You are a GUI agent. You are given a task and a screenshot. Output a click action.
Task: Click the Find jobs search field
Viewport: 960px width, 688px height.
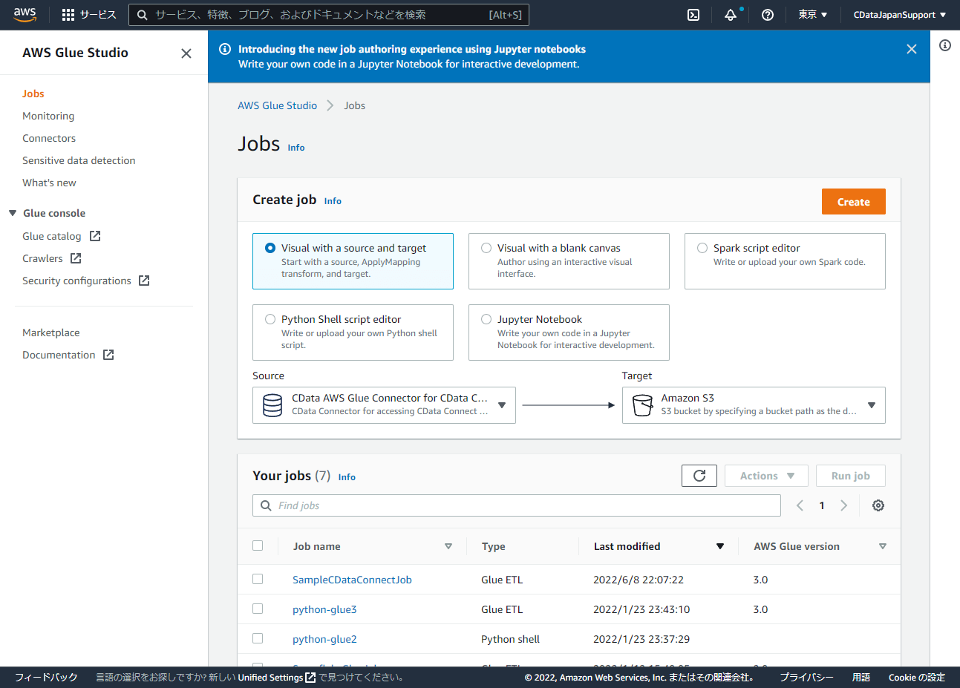pyautogui.click(x=517, y=505)
